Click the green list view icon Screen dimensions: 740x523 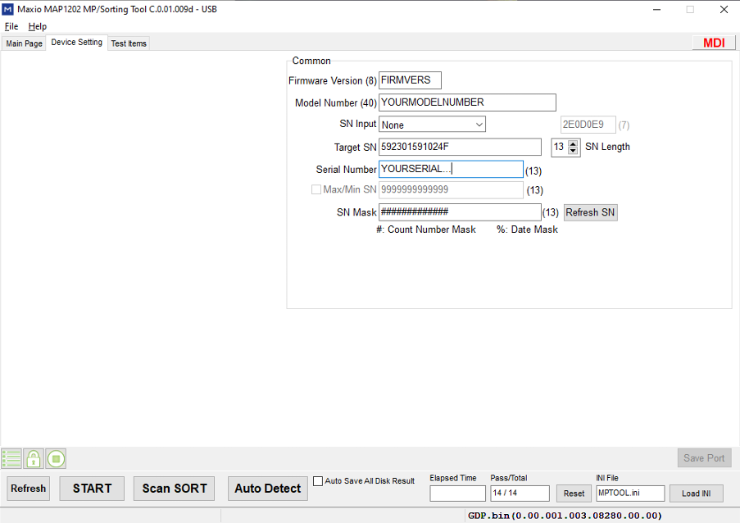click(11, 459)
